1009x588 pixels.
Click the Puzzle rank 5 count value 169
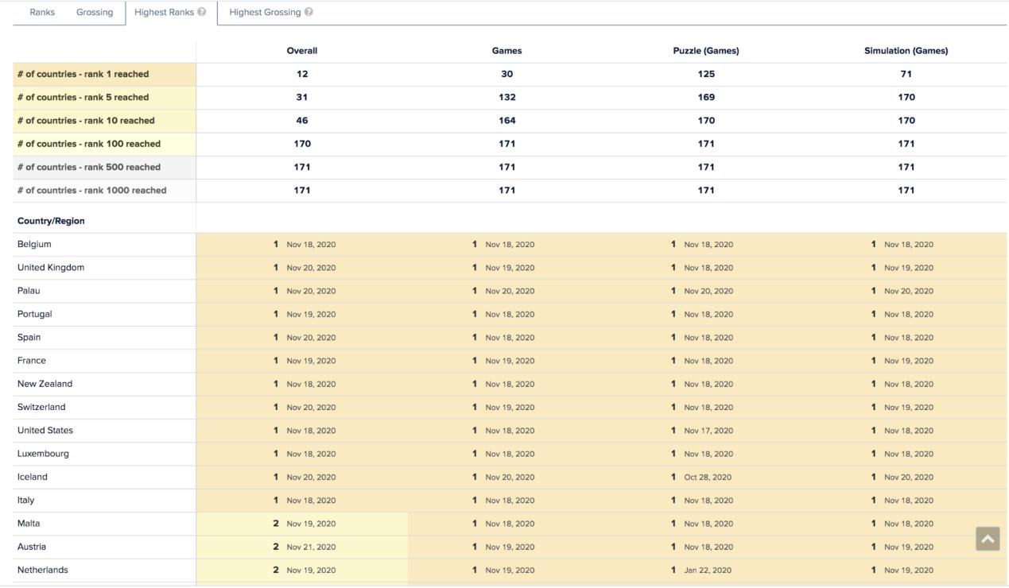tap(706, 97)
